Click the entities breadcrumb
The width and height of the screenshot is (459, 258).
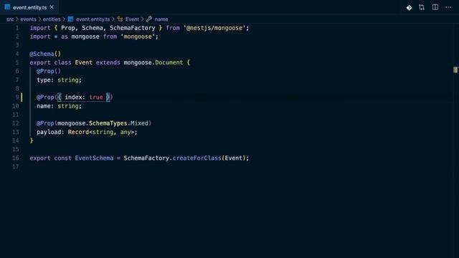coord(52,19)
